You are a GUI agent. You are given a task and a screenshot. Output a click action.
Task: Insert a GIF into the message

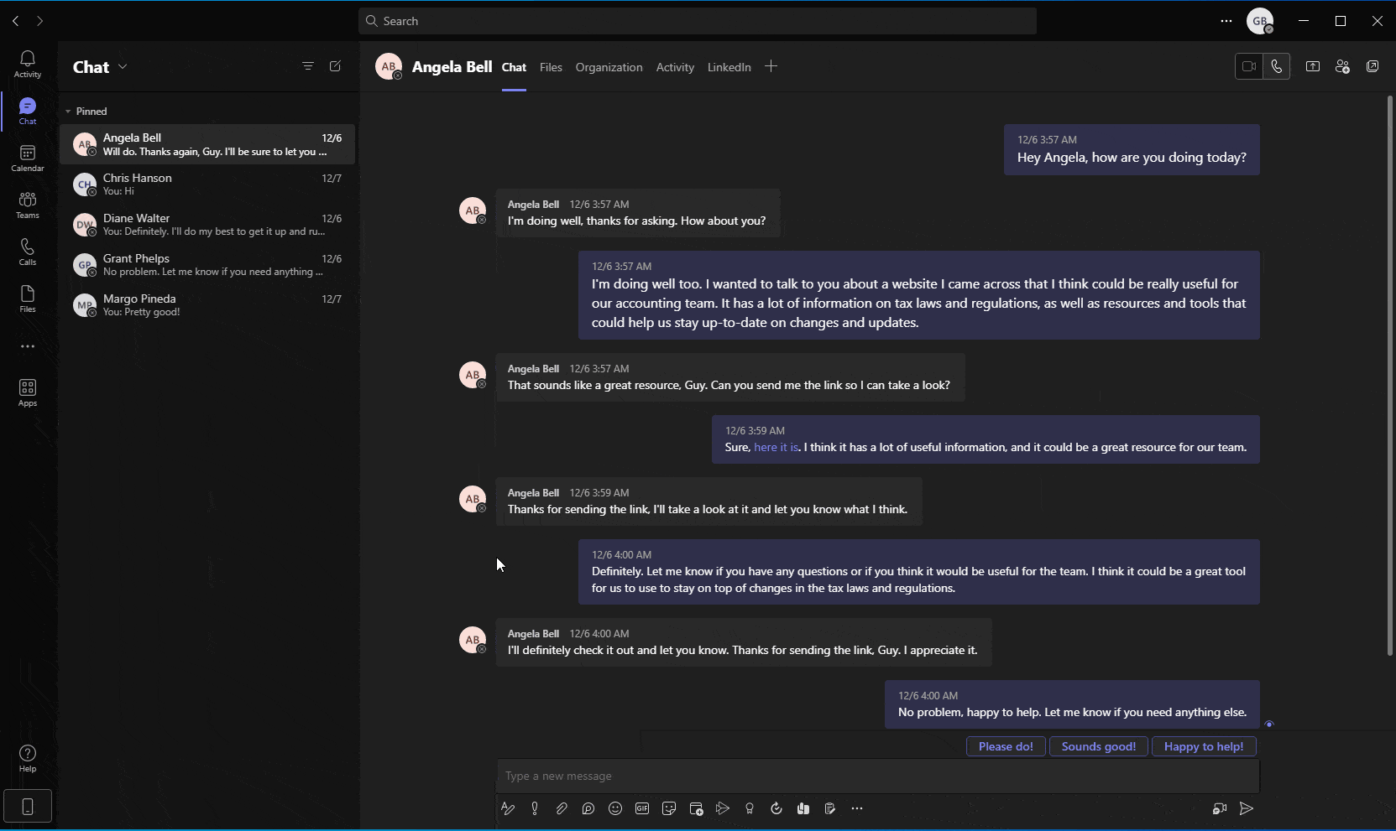(x=642, y=808)
